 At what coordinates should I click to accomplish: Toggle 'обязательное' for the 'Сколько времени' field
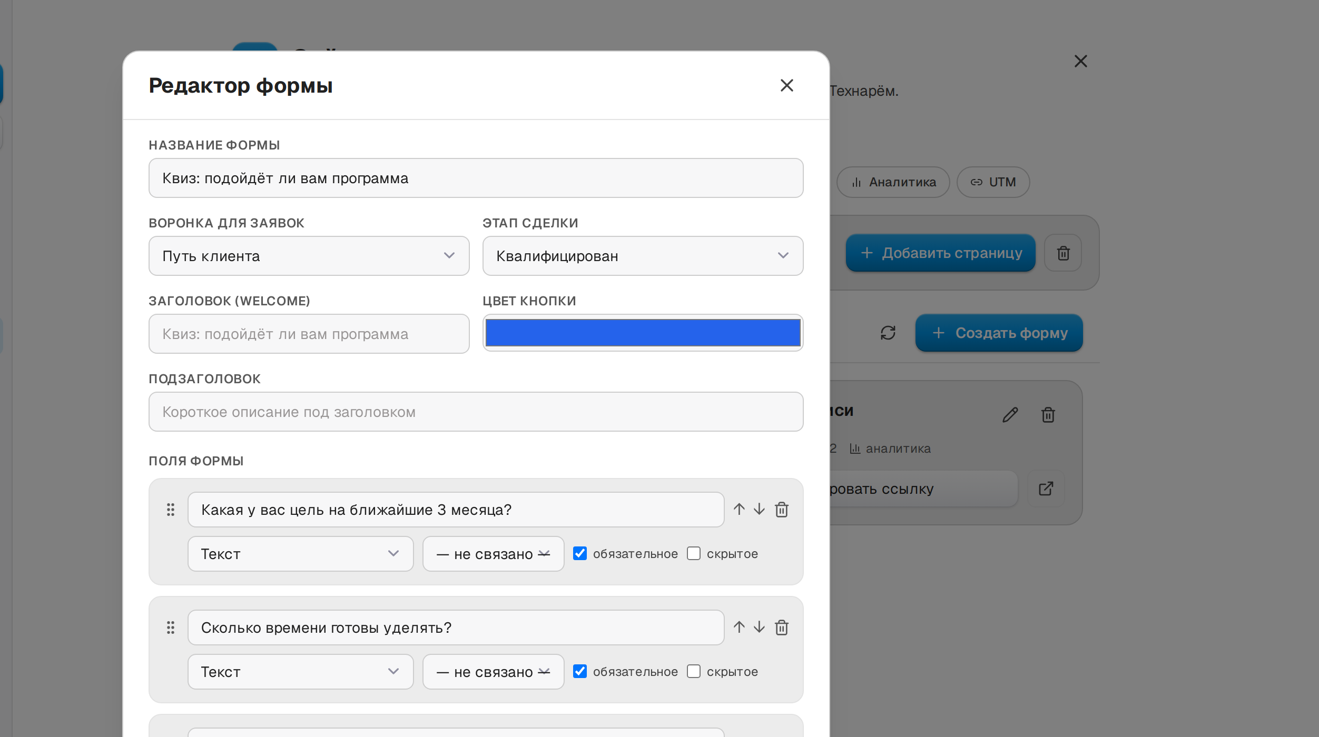tap(580, 671)
